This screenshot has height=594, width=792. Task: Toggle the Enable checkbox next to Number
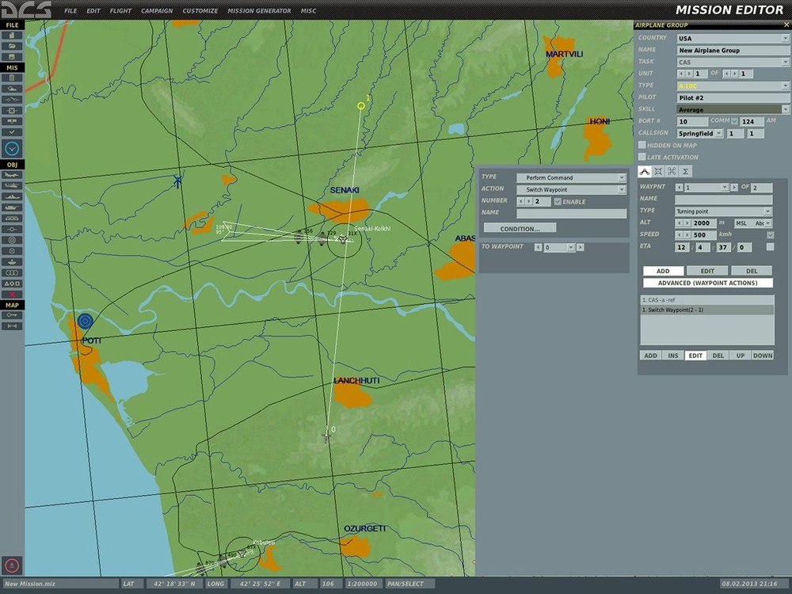(558, 201)
